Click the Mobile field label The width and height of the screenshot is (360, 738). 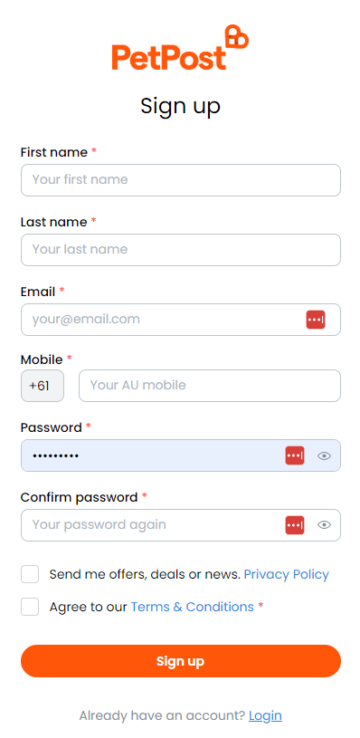click(42, 359)
